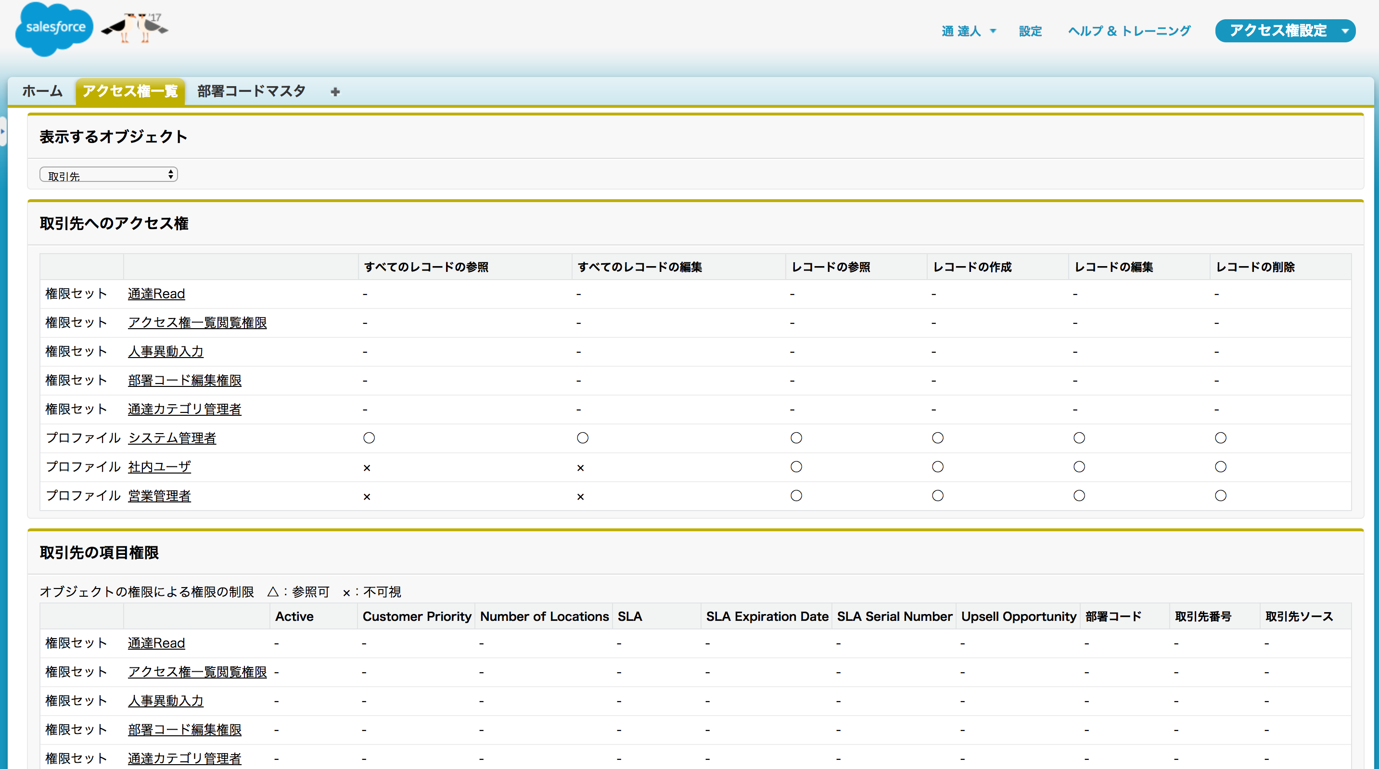Viewport: 1379px width, 769px height.
Task: Switch to the 部署コードマスタ tab
Action: pos(251,91)
